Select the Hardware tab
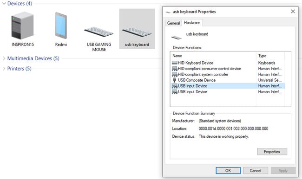Viewport: 302px width, 179px height. 192,23
